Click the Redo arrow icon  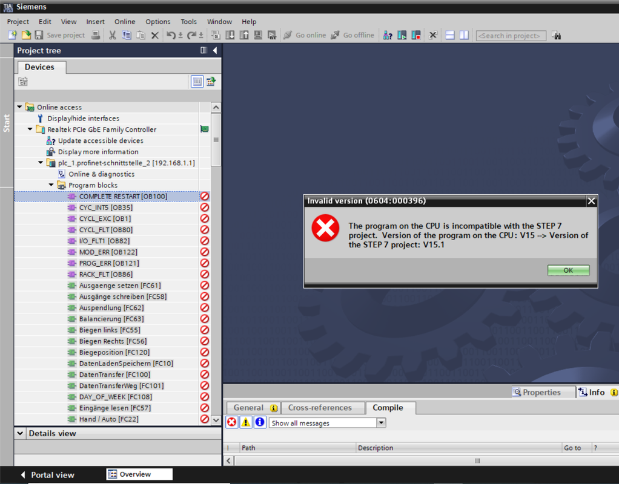click(191, 35)
